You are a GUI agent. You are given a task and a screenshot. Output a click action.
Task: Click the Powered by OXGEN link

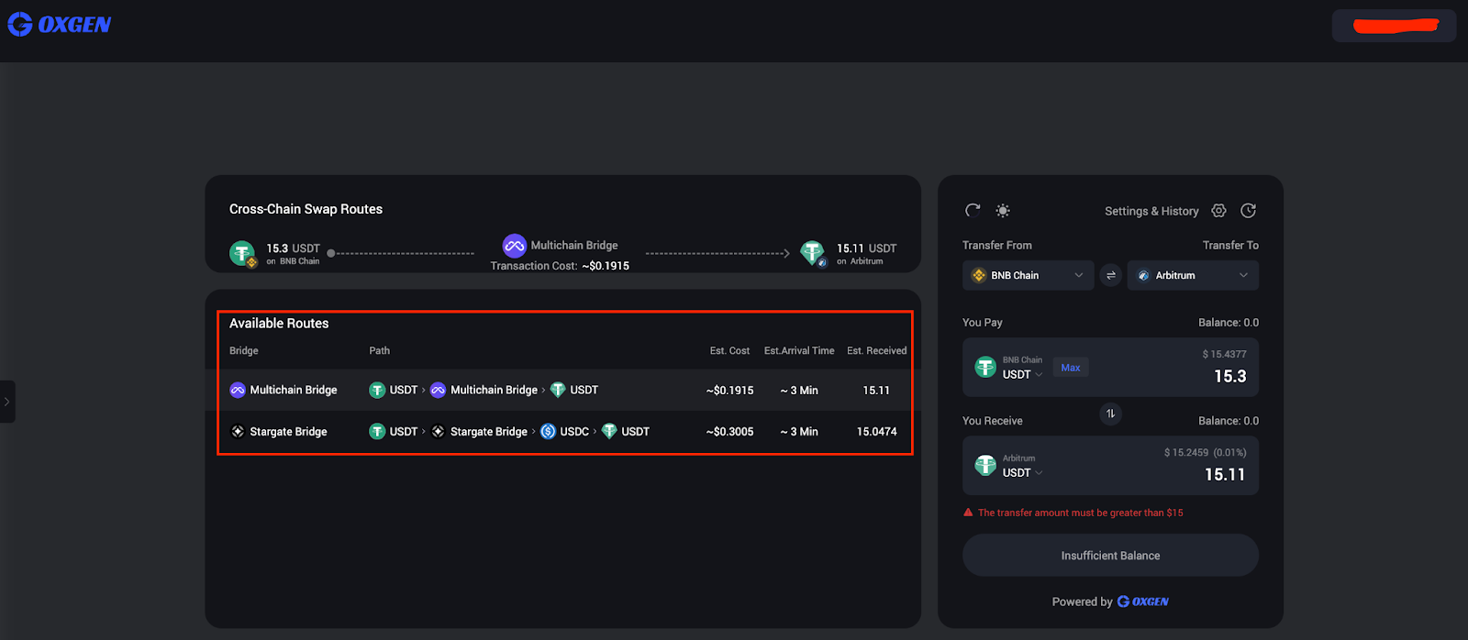pyautogui.click(x=1110, y=601)
